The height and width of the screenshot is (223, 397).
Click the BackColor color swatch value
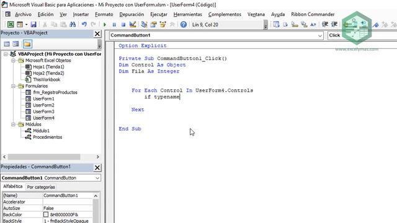(x=46, y=214)
